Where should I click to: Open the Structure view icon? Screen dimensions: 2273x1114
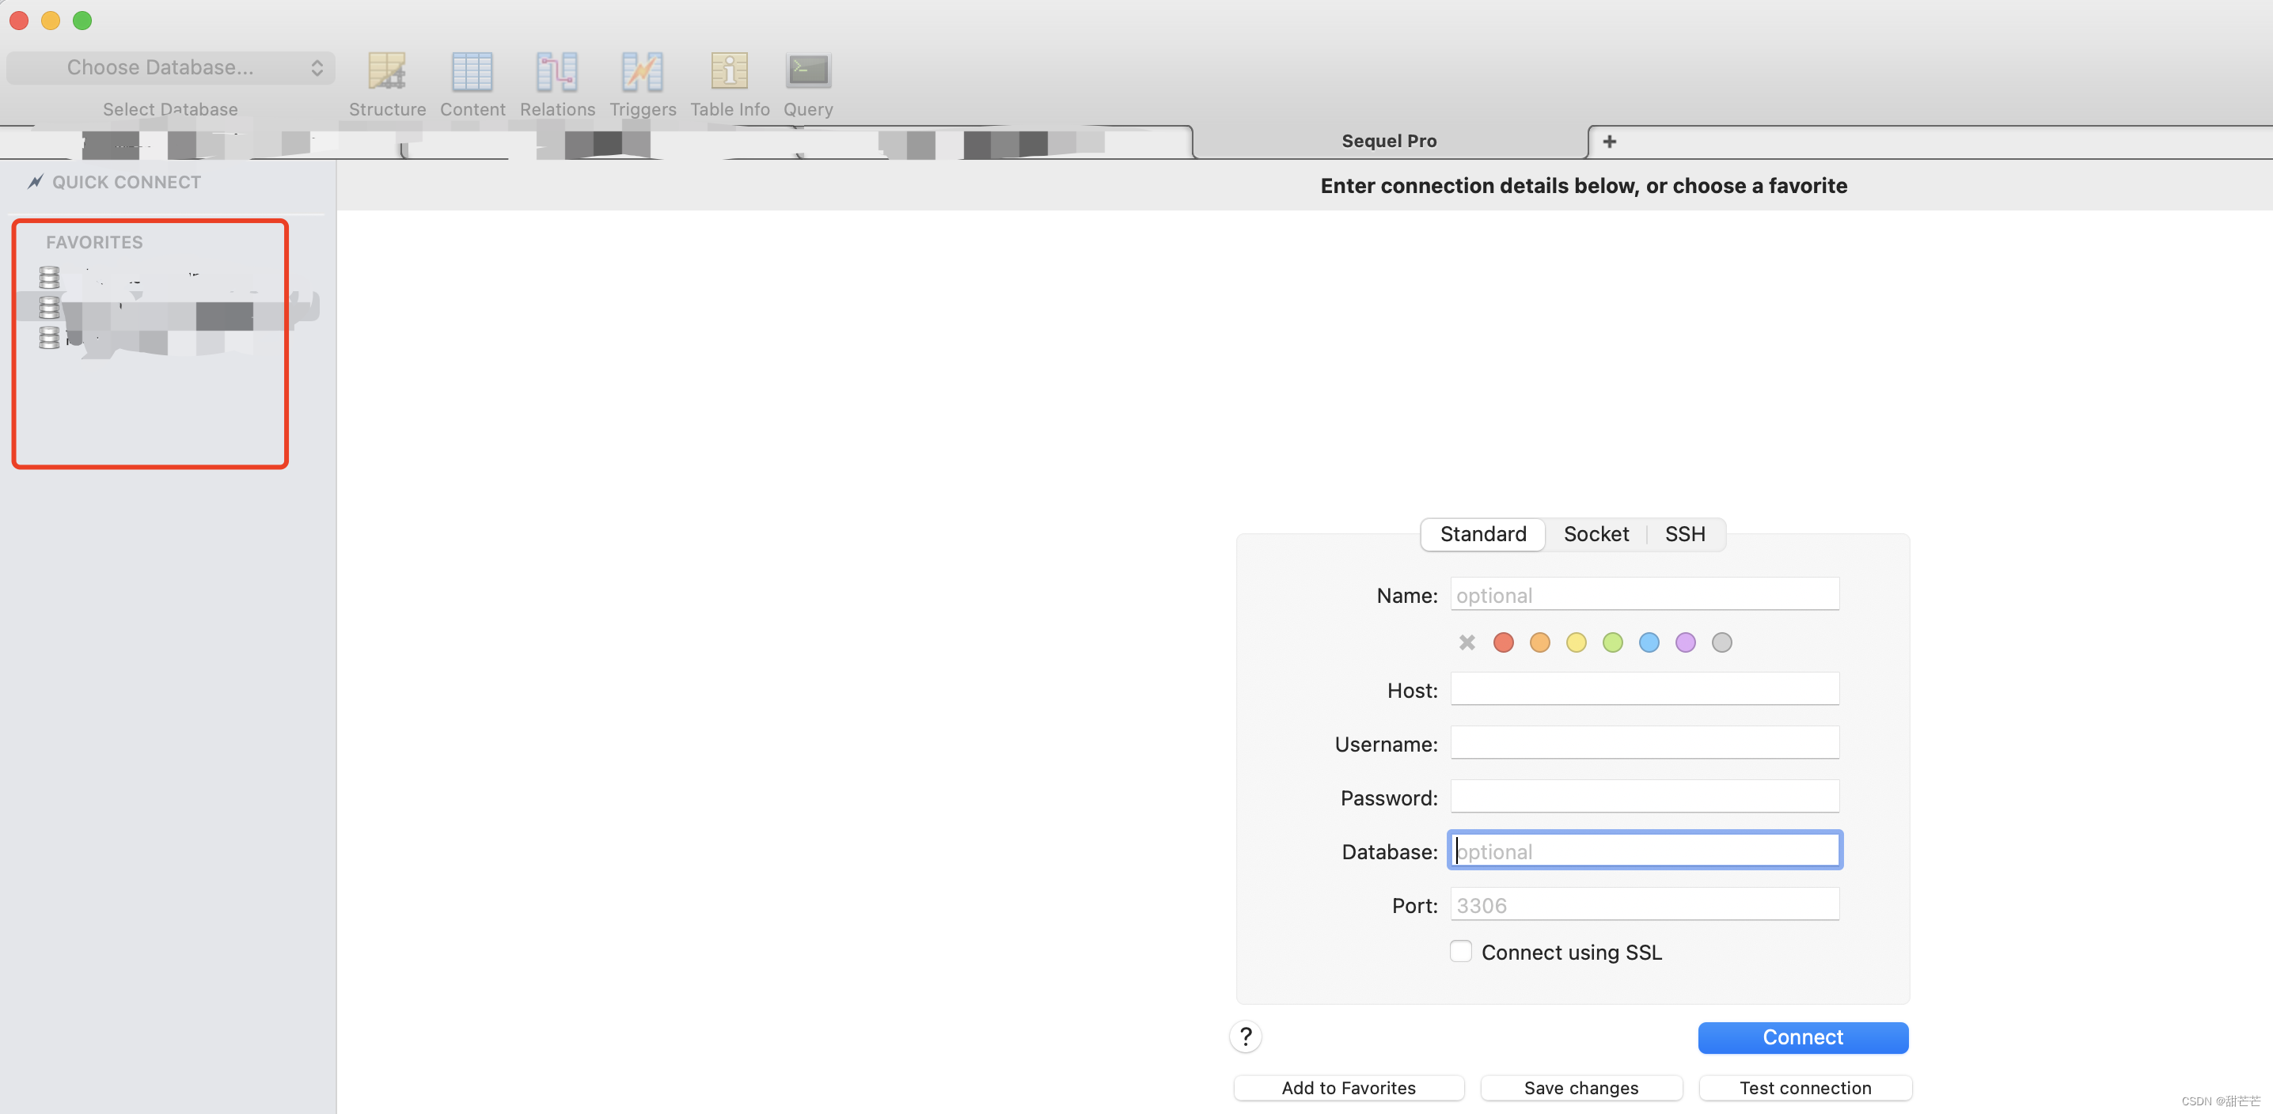point(386,71)
